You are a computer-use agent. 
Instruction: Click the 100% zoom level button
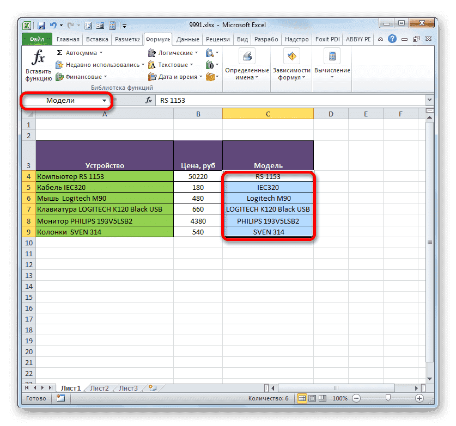[x=339, y=398]
